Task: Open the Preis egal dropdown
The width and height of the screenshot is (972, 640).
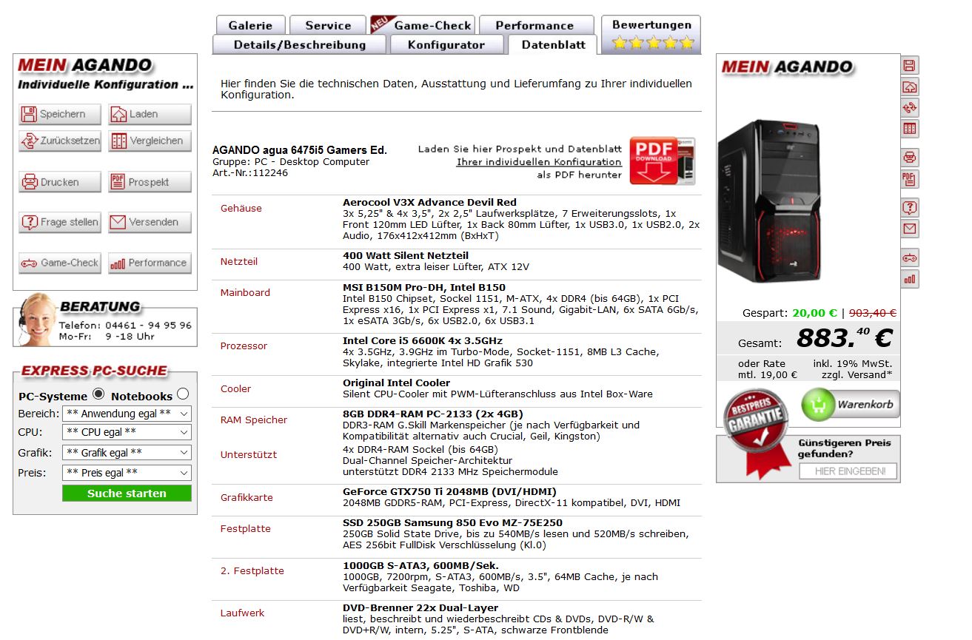Action: click(x=127, y=473)
